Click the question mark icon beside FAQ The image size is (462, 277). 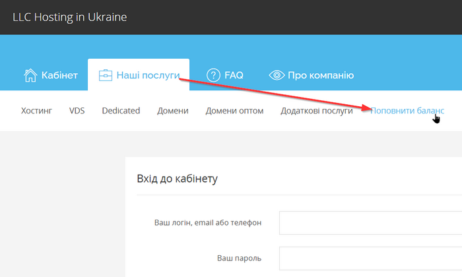[x=213, y=75]
